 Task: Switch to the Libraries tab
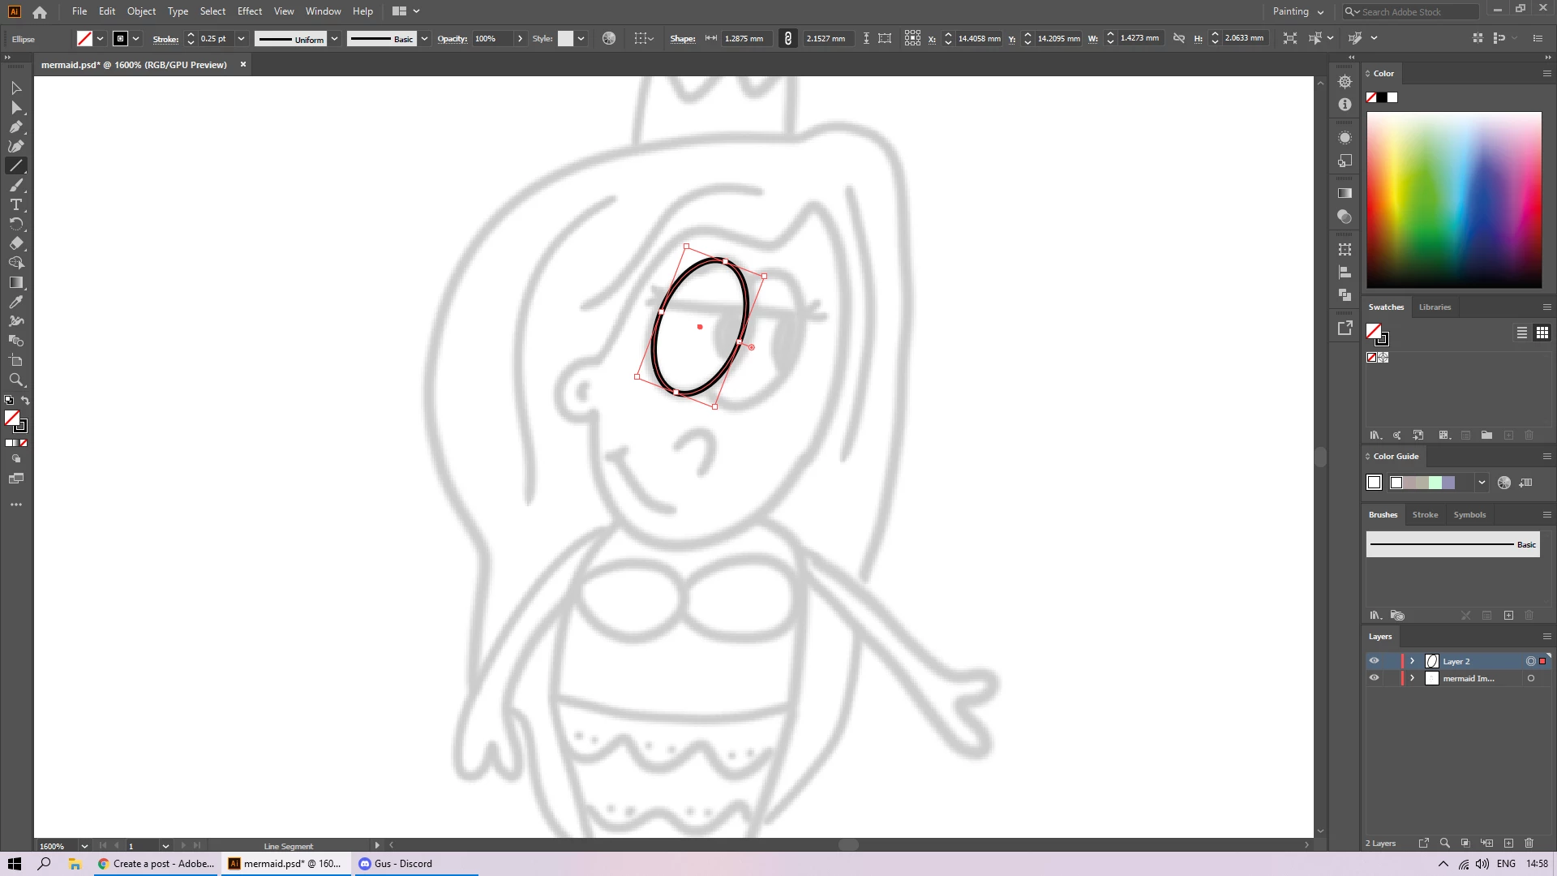tap(1435, 307)
